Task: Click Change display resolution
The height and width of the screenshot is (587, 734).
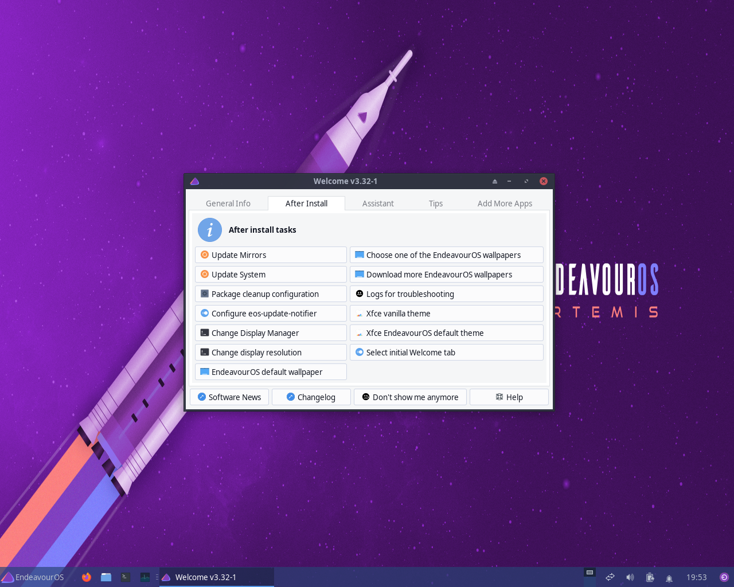Action: (271, 353)
